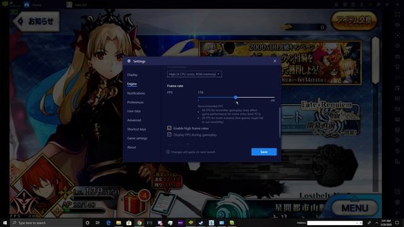Viewport: 404px width, 227px height.
Task: Toggle Display FPS during gameplay checkbox
Action: tap(169, 134)
